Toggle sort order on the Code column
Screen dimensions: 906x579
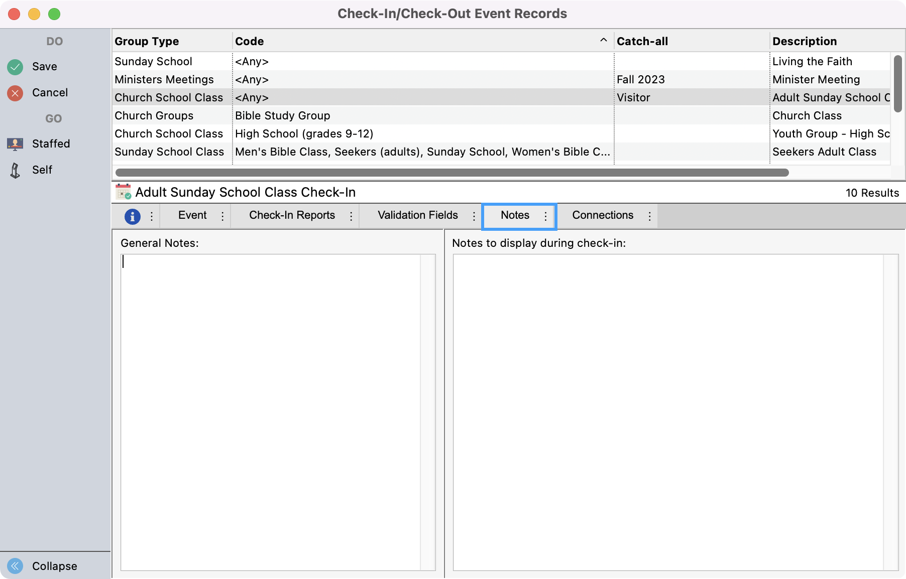point(603,41)
